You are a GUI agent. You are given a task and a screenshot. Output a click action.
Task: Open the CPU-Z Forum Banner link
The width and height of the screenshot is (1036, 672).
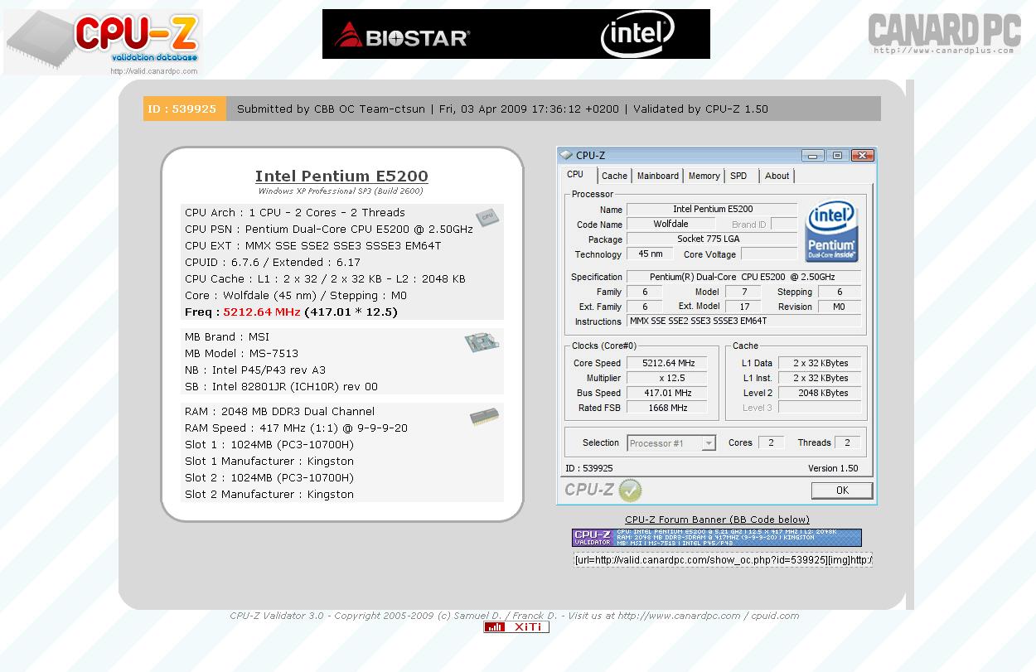(717, 520)
